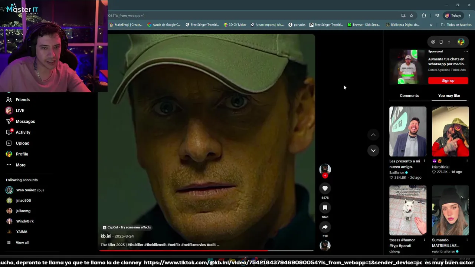Viewport: 475px width, 267px height.
Task: Open options for the dalevp humor video
Action: click(x=425, y=240)
